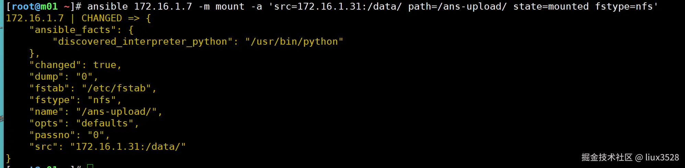Image resolution: width=685 pixels, height=168 pixels.
Task: Click the "true" value next to changed
Action: (x=105, y=65)
